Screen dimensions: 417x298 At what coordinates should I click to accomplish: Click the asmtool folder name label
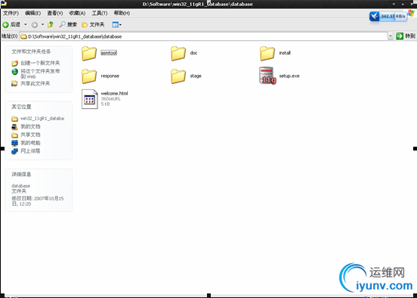[x=109, y=53]
